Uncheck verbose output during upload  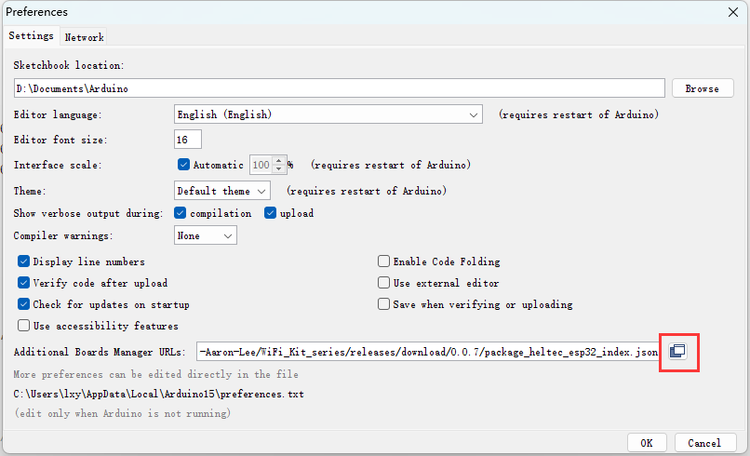pyautogui.click(x=271, y=213)
